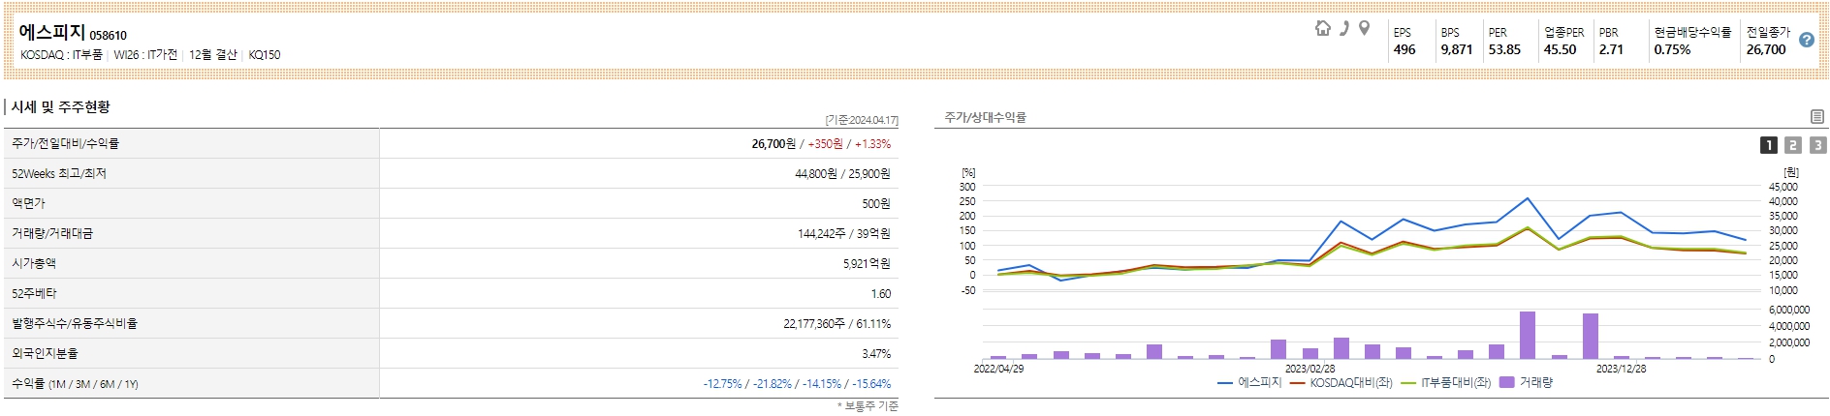This screenshot has width=1830, height=416.
Task: Click the 보통주 기준 footnote
Action: (x=868, y=406)
